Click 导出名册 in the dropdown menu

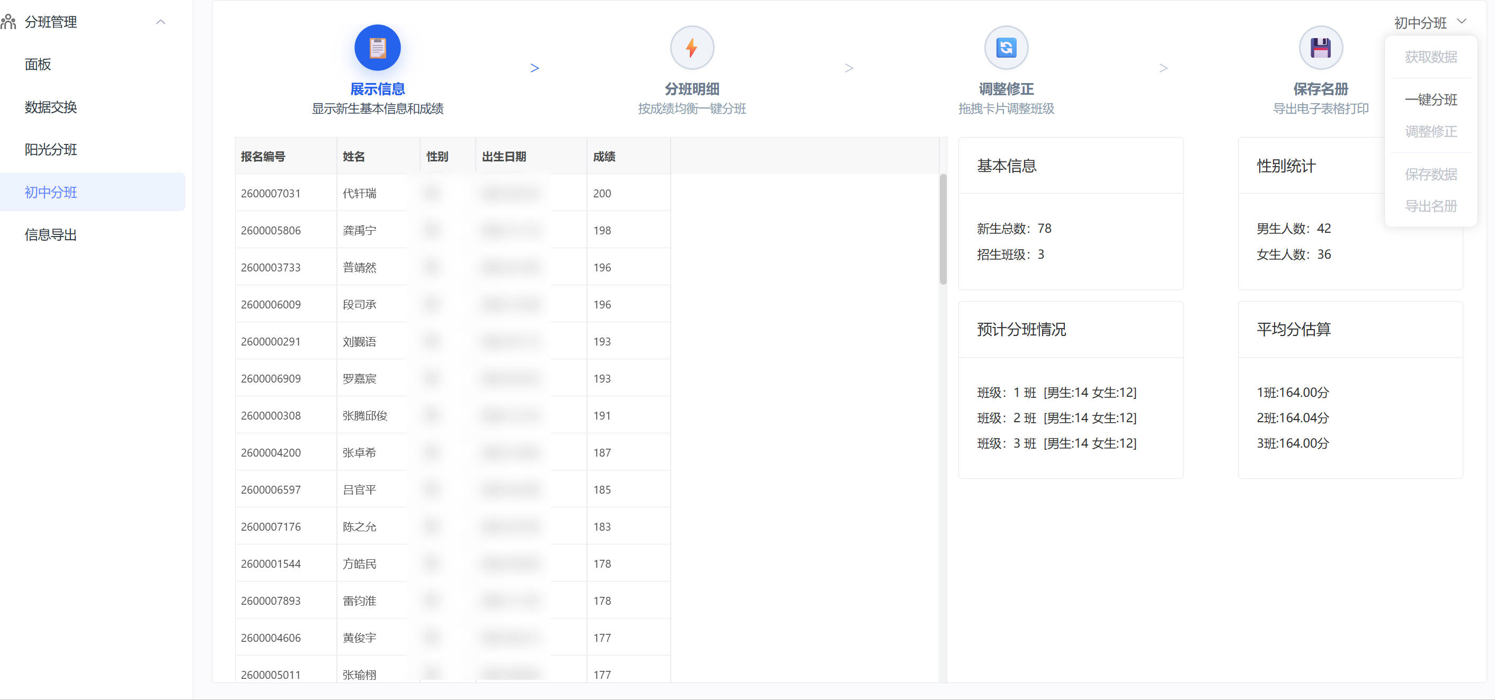[x=1430, y=206]
